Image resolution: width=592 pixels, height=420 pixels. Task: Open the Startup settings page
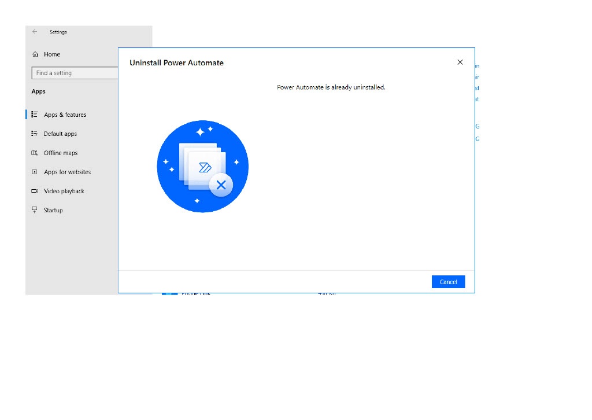(x=53, y=210)
